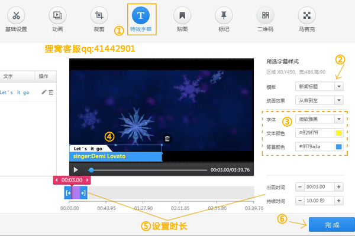This screenshot has height=236, width=355.
Task: Click the 操作 column header
Action: click(x=43, y=76)
